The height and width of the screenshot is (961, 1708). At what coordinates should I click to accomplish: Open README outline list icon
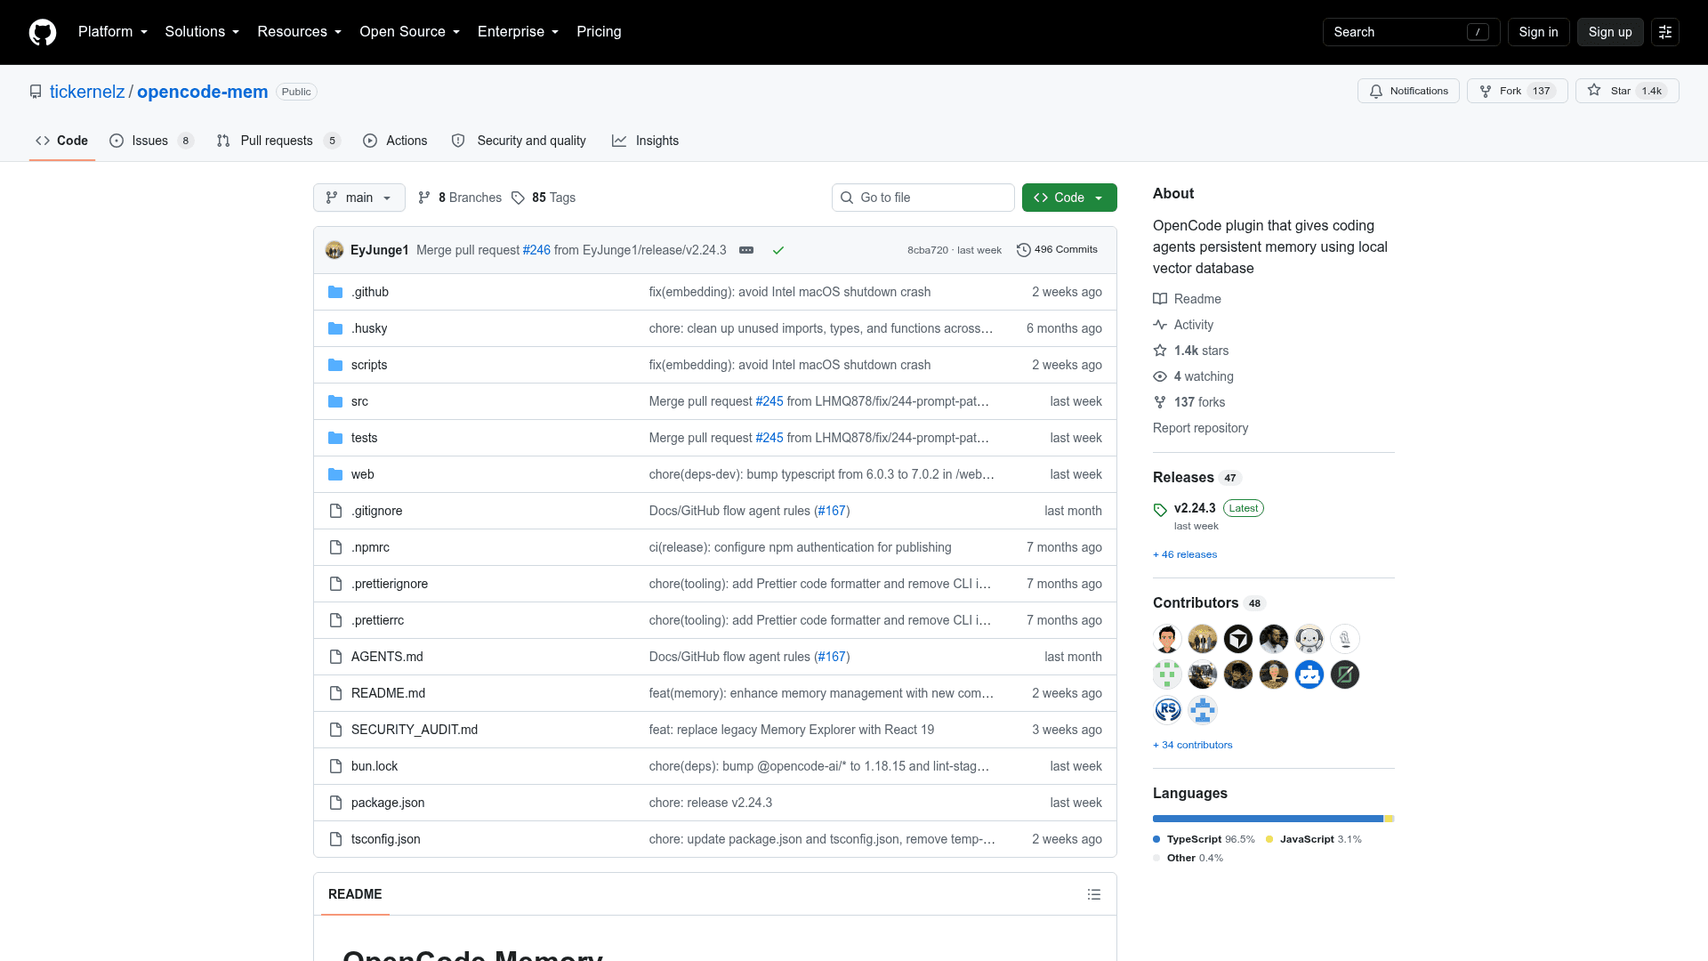1094,894
